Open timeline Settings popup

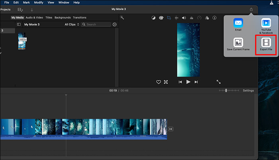tap(248, 91)
